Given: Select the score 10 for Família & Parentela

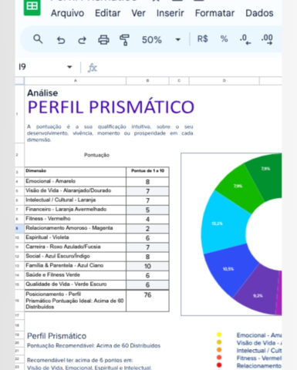Looking at the screenshot, I should click(147, 266).
